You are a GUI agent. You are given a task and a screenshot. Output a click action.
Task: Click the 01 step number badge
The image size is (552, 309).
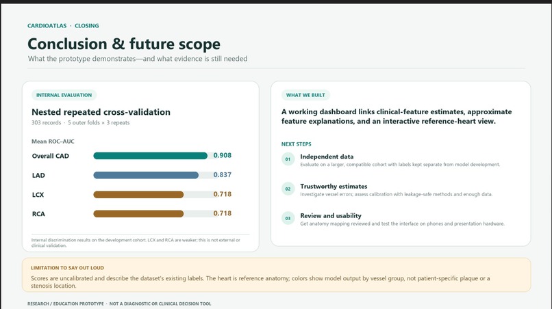(x=288, y=159)
